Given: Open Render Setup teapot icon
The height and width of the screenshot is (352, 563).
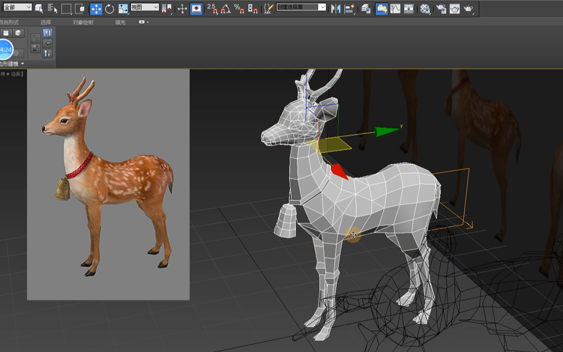Looking at the screenshot, I should (441, 9).
